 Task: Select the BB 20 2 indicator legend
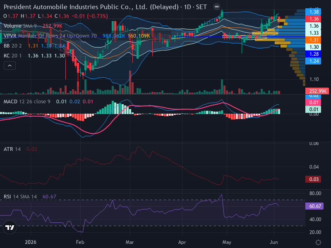point(13,46)
